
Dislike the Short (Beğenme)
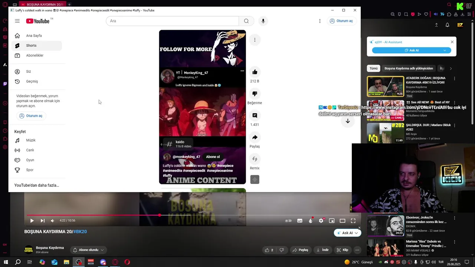click(x=255, y=93)
